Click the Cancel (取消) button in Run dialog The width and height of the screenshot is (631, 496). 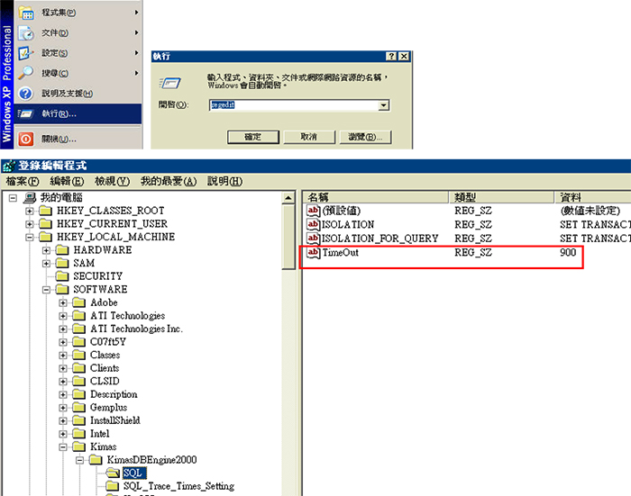click(309, 137)
